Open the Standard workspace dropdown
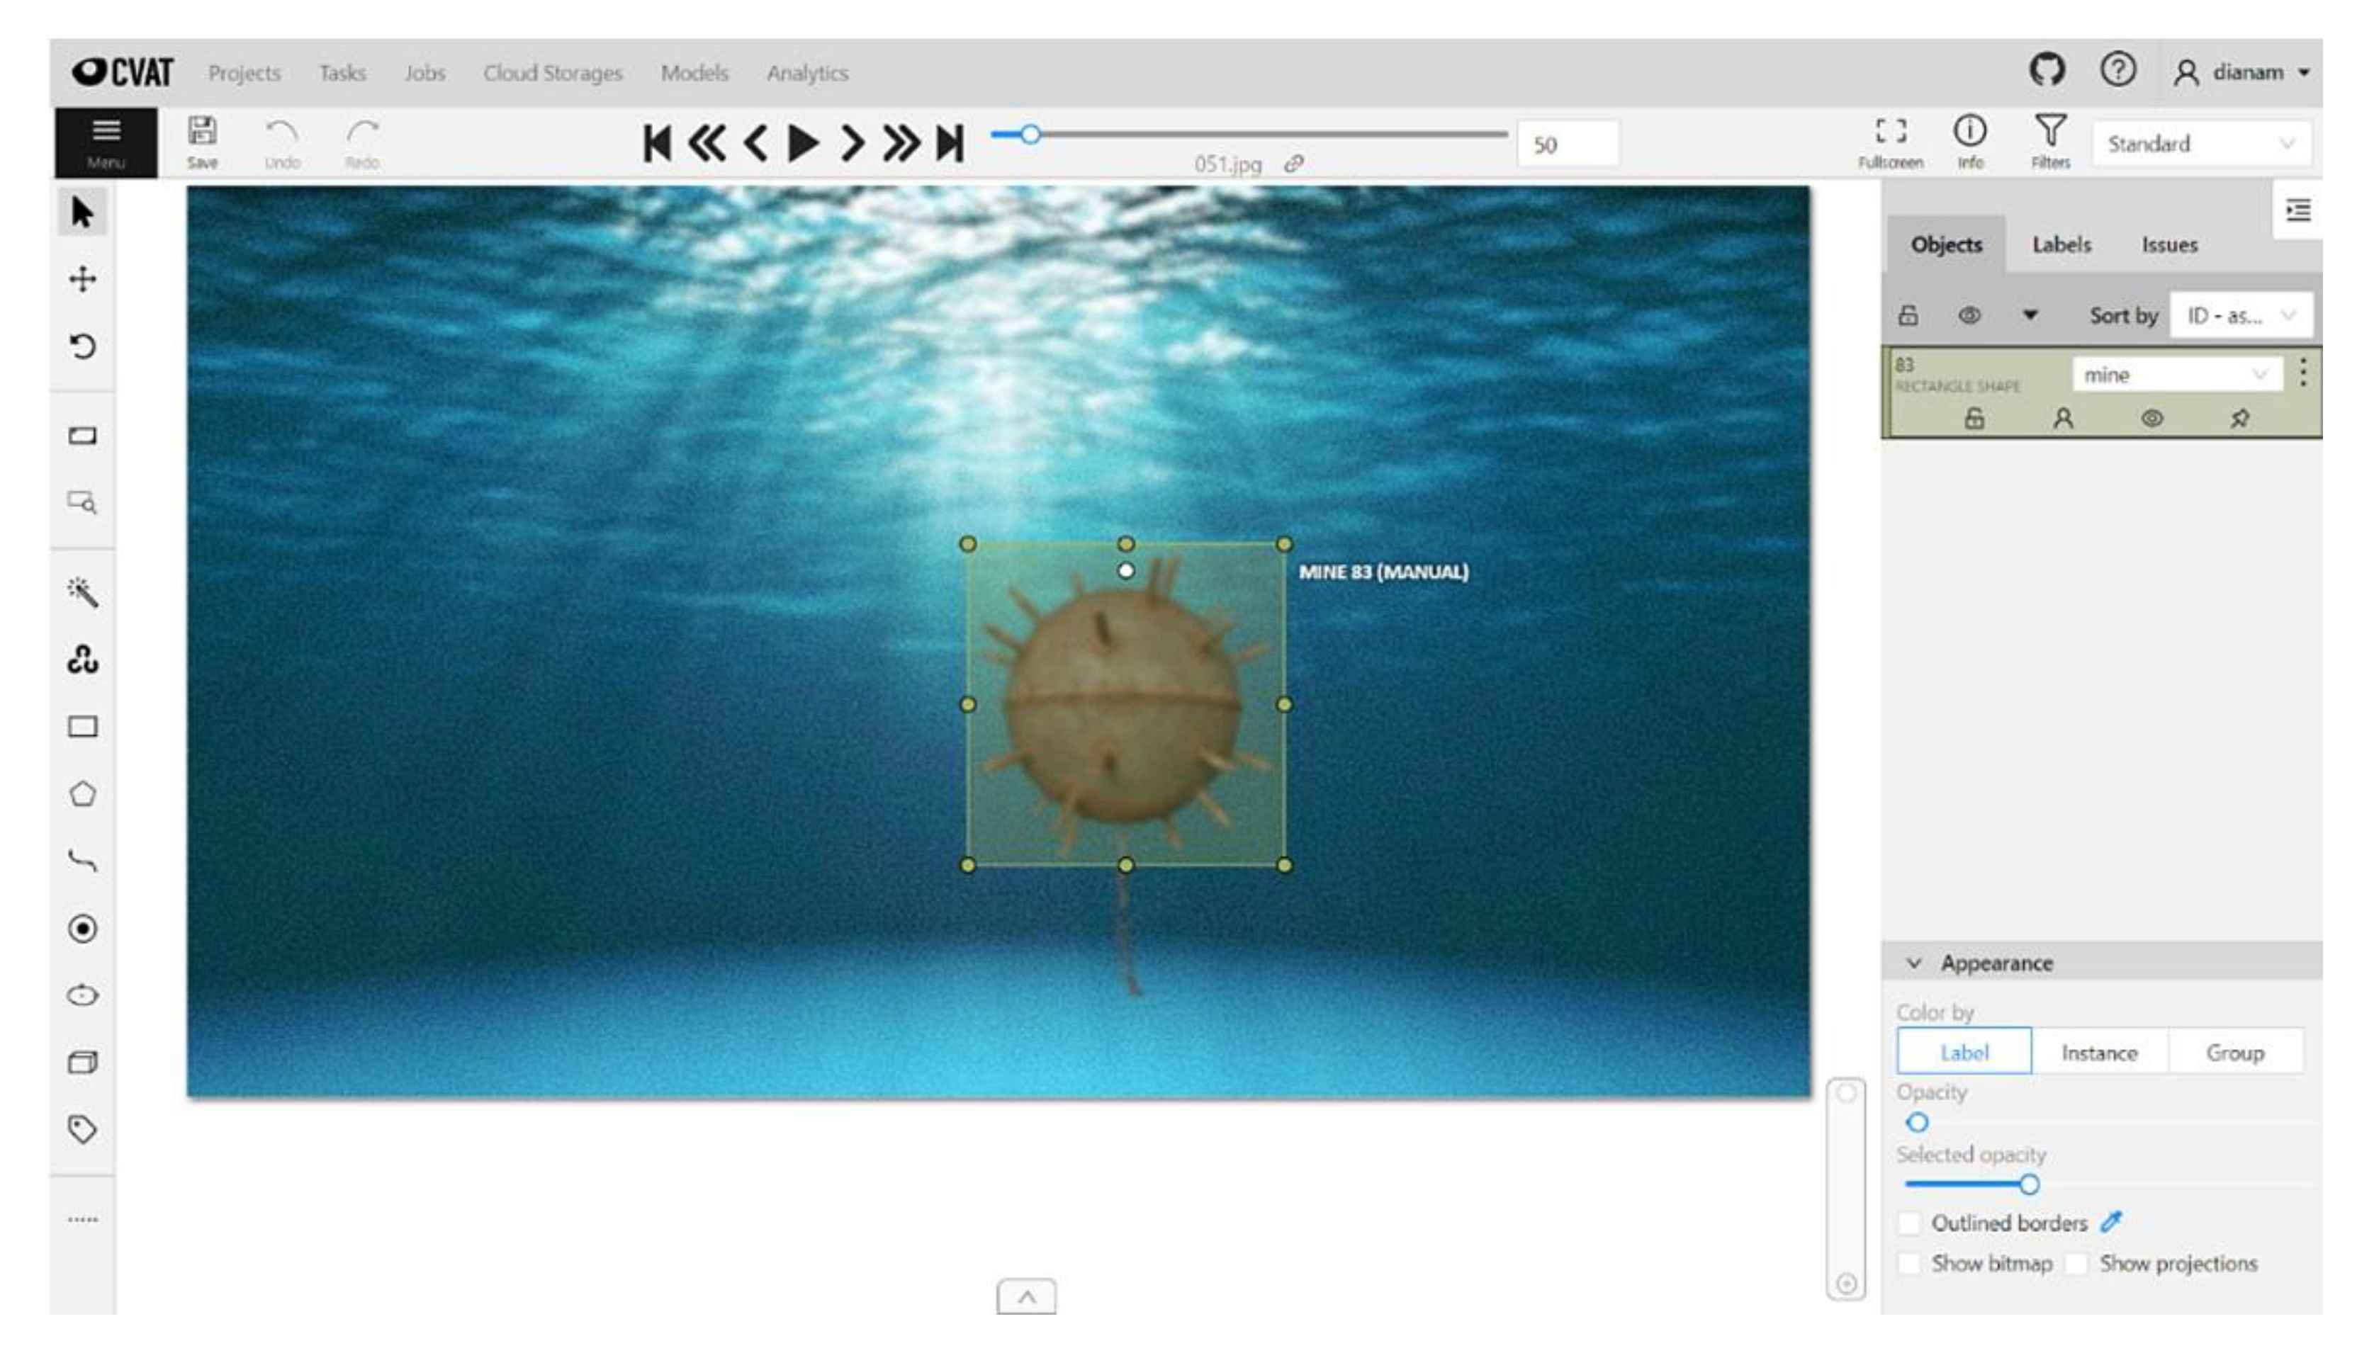This screenshot has width=2374, height=1353. pyautogui.click(x=2199, y=144)
